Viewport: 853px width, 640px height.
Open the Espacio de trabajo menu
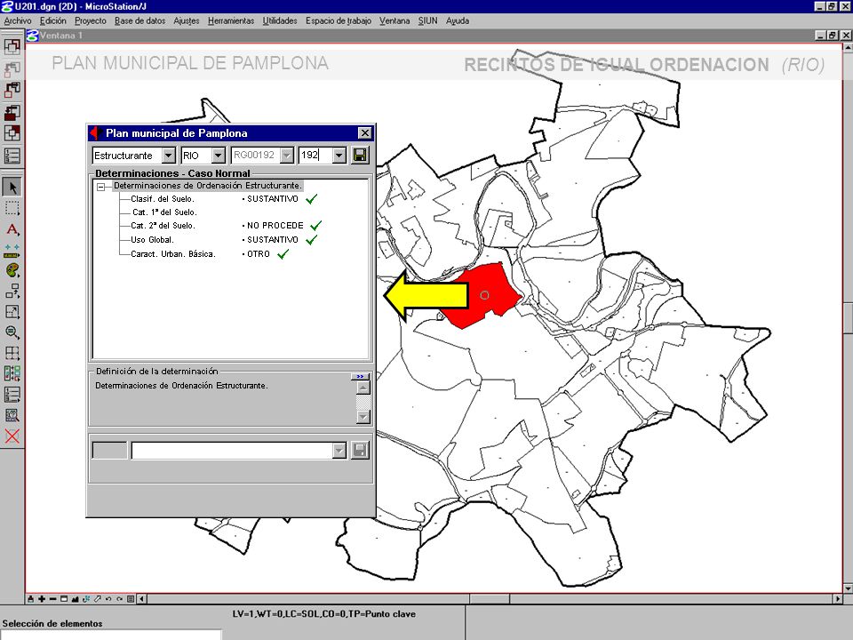338,20
